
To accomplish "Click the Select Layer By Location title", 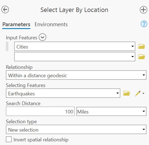I will (74, 10).
